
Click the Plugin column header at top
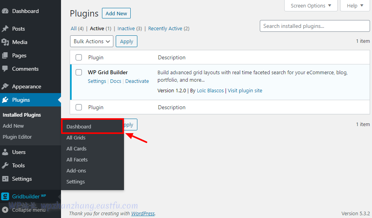click(96, 57)
